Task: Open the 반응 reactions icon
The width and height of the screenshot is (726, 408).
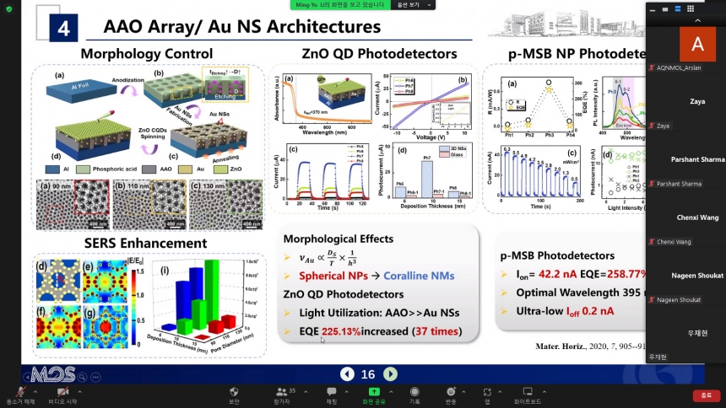Action: pyautogui.click(x=451, y=395)
